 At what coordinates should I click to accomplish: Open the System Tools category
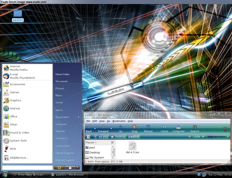point(28,141)
